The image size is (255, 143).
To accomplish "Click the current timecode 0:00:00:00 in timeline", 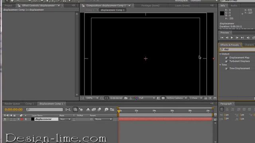I will click(14, 110).
